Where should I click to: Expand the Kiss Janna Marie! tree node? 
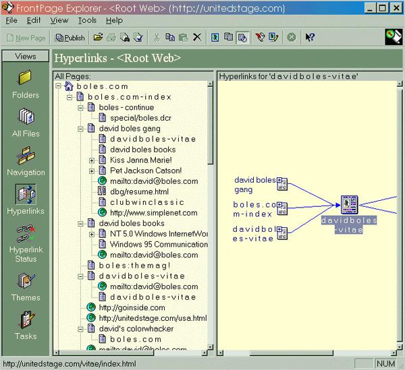[91, 160]
